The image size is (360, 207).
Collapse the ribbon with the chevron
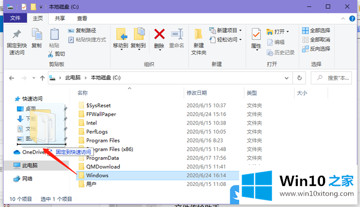343,18
